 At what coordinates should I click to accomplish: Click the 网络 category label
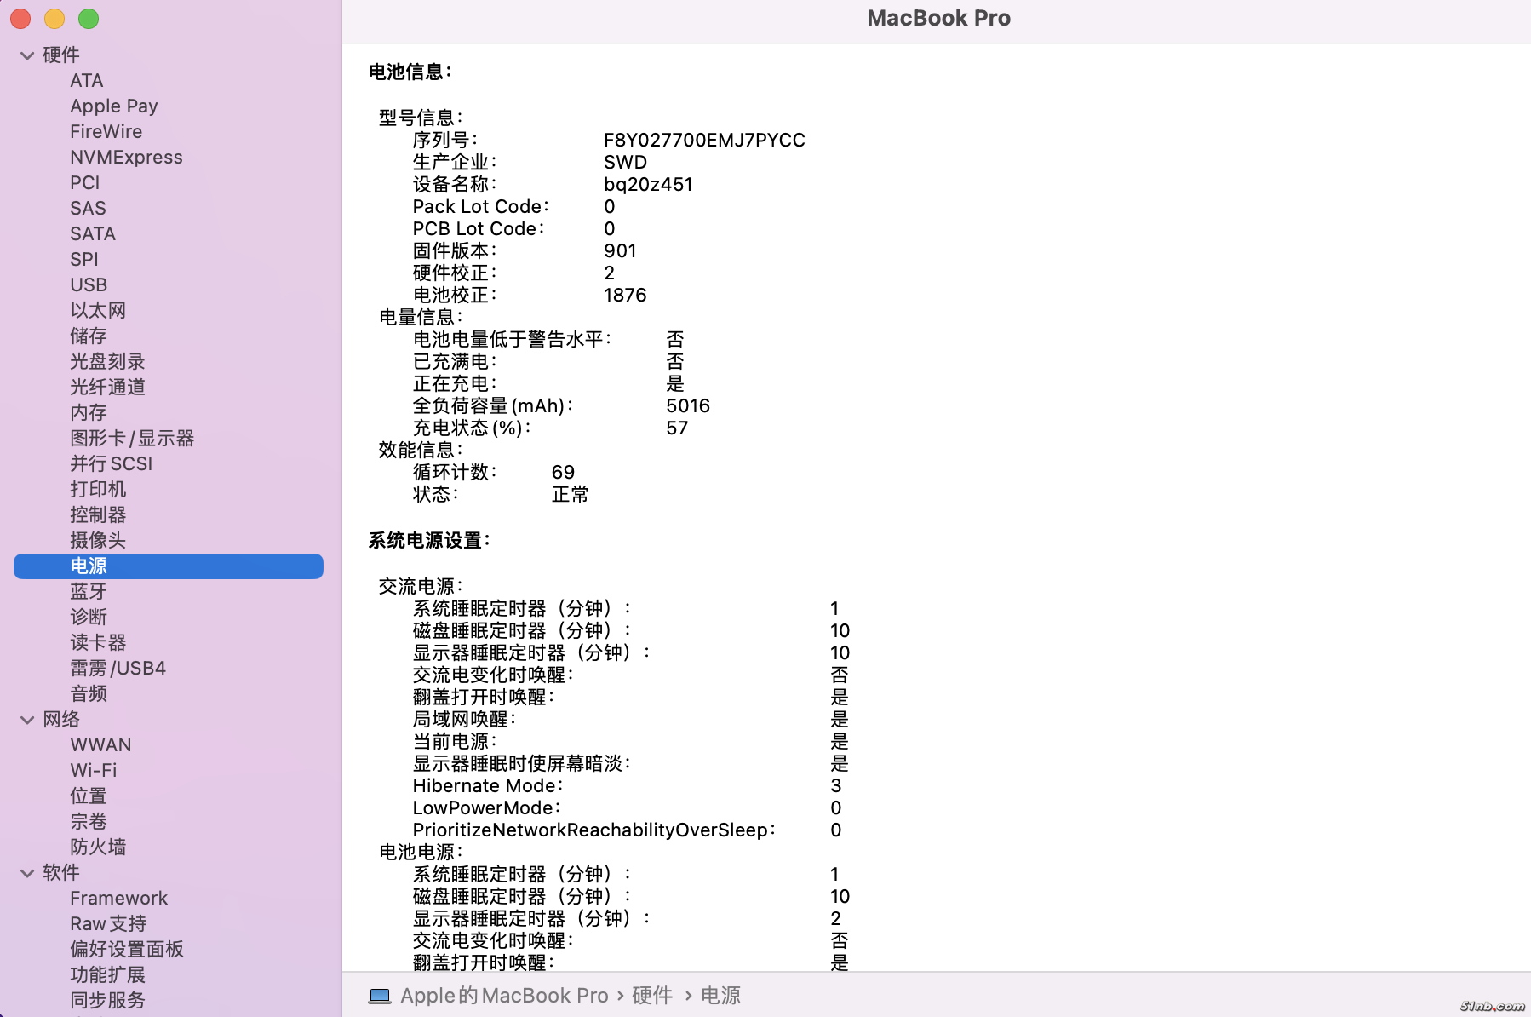(61, 720)
